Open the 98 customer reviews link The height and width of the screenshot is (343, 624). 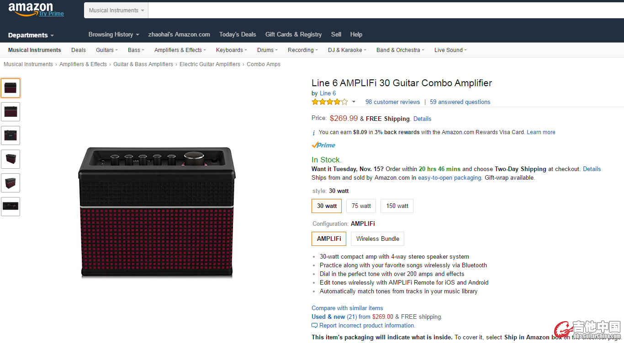coord(392,102)
